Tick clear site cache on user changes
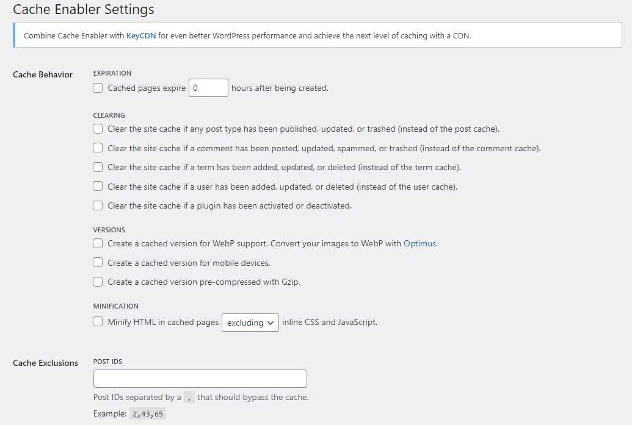Image resolution: width=632 pixels, height=425 pixels. coord(98,186)
